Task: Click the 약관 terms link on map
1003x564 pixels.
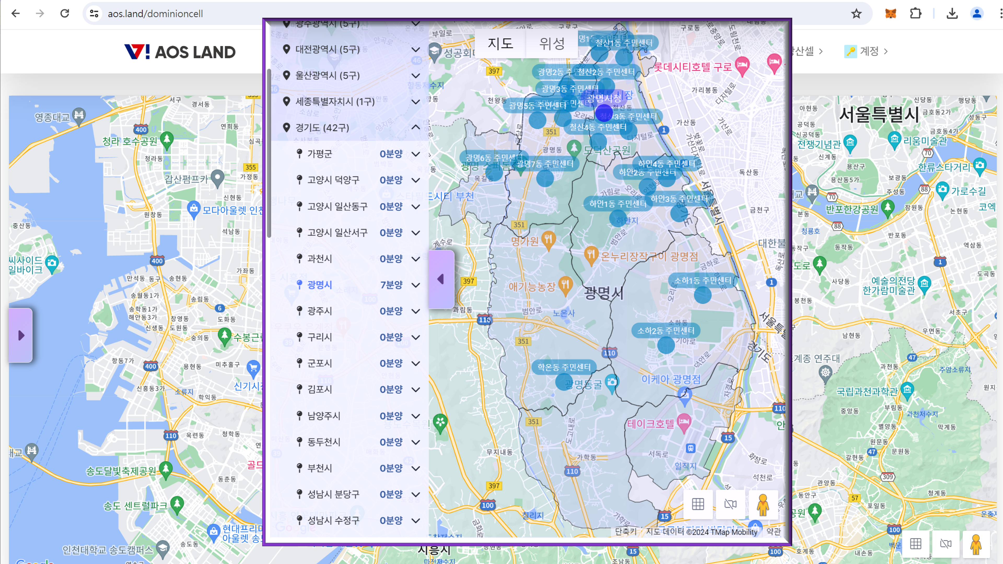Action: pos(773,532)
